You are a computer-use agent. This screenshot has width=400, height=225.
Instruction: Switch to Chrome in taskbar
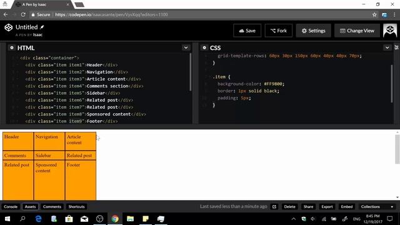point(115,219)
